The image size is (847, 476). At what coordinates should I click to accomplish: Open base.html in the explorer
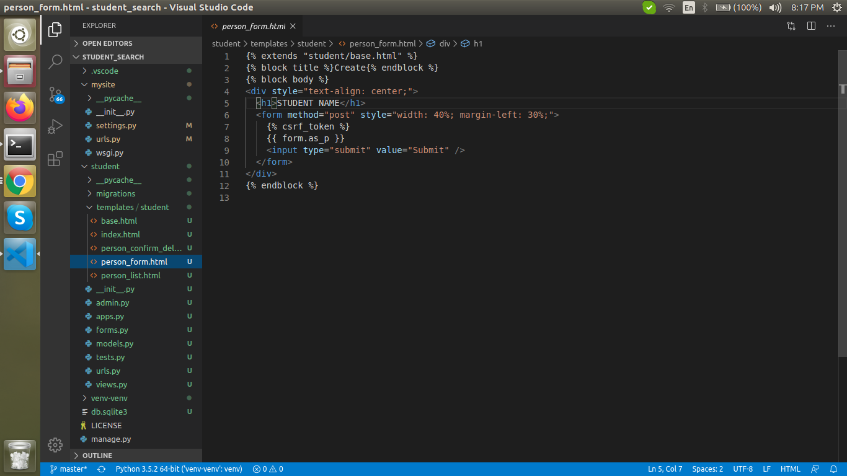[136, 221]
